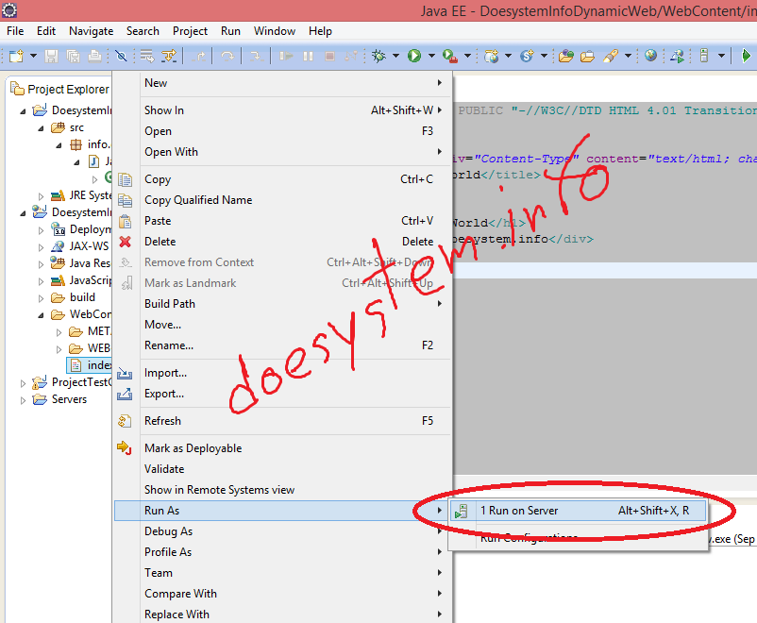This screenshot has width=757, height=623.
Task: Expand the JRE System Library node
Action: tap(41, 196)
